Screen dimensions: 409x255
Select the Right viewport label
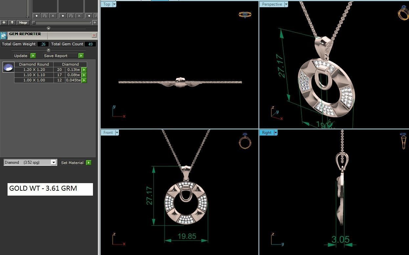267,133
